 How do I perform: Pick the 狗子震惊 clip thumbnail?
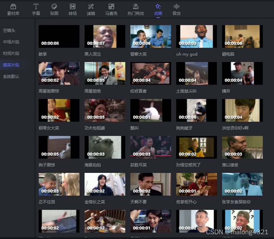coord(59,147)
